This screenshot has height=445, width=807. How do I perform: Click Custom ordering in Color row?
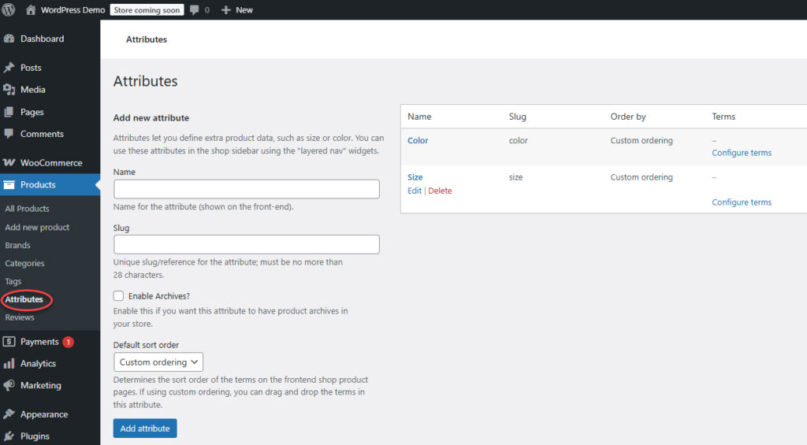tap(642, 140)
